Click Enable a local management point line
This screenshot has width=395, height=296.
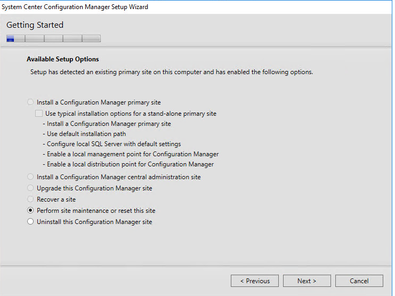click(x=131, y=154)
